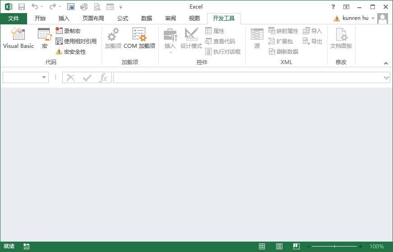Switch to page layout view in status bar
The image size is (393, 252).
coord(279,247)
